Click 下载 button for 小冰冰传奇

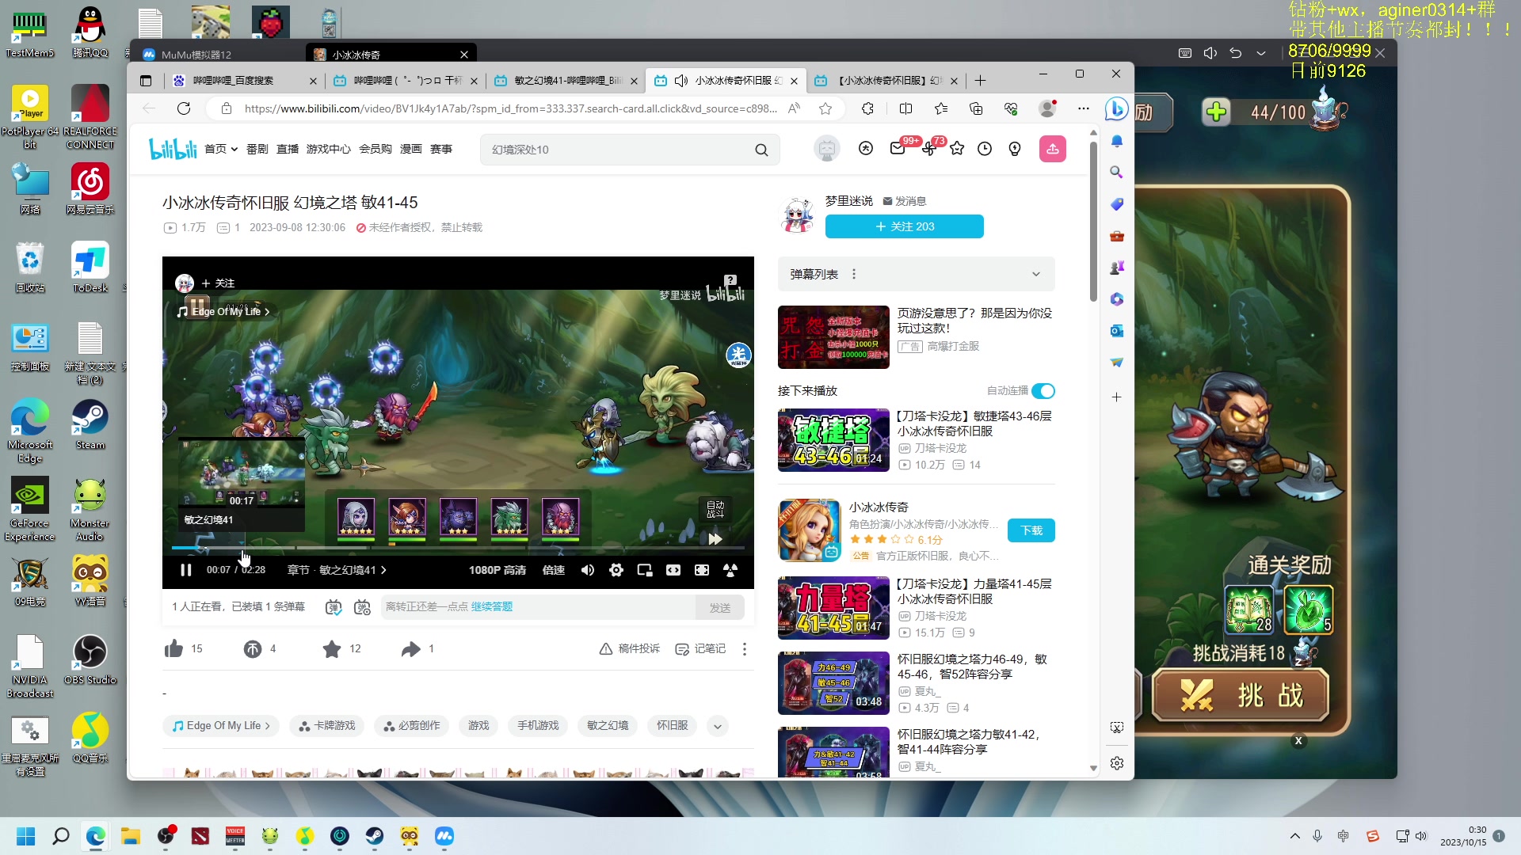pos(1031,530)
